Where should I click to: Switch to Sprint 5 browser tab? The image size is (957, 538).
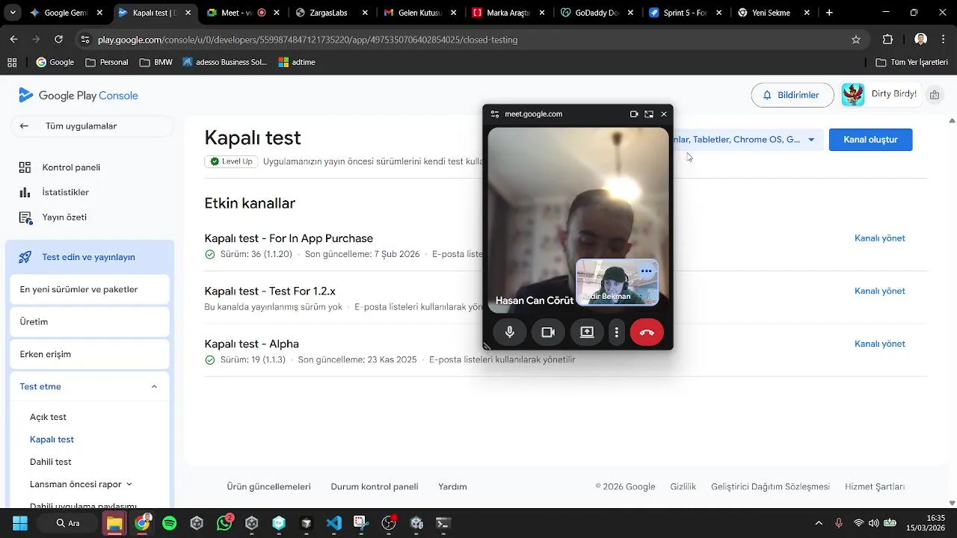(684, 13)
